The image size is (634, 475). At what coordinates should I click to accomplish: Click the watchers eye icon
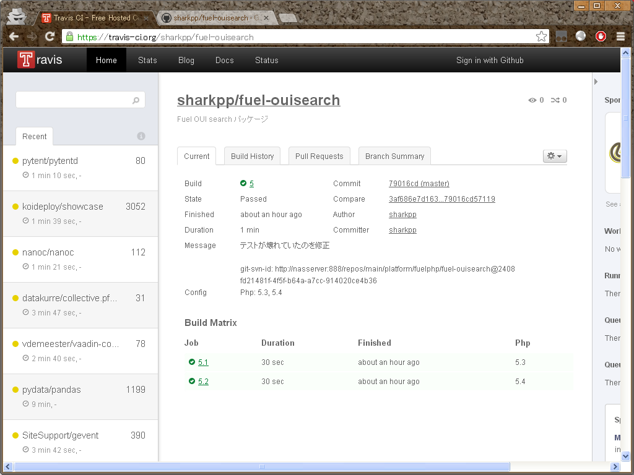(532, 100)
